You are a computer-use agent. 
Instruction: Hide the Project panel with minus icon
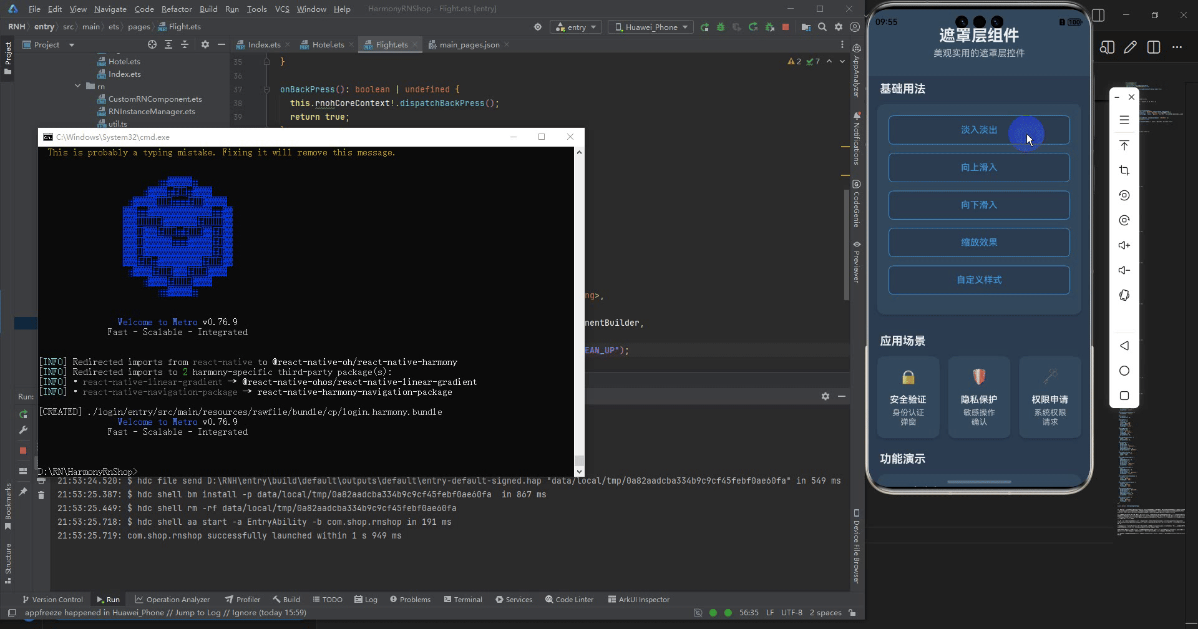221,44
